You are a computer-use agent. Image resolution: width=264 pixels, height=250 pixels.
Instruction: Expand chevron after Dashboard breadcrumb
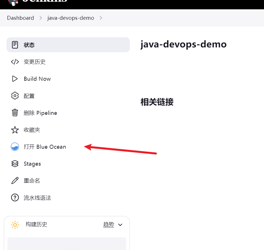click(40, 18)
